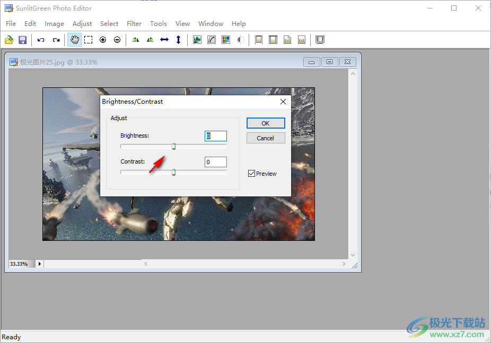The height and width of the screenshot is (343, 491).
Task: Click the brightness/contrast half-circle icon
Action: pos(240,40)
